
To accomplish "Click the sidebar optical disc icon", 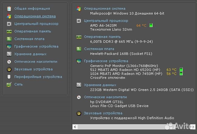I will coord(9,62).
